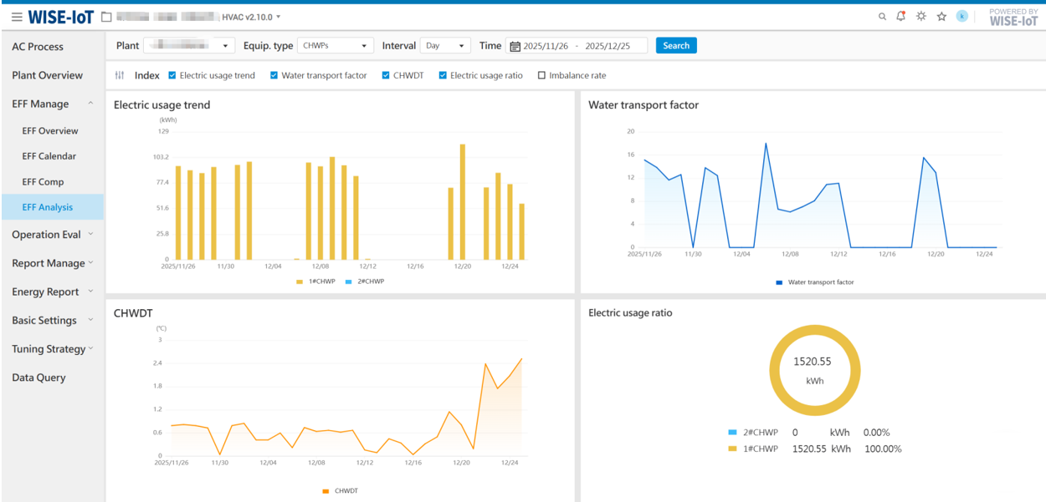Click the blue Search button
The width and height of the screenshot is (1046, 502).
coord(676,46)
